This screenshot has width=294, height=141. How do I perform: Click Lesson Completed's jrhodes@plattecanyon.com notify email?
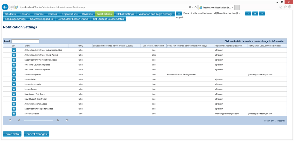[260, 75]
